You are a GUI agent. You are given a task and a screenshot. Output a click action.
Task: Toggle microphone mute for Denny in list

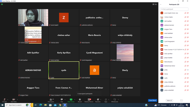coord(185,45)
